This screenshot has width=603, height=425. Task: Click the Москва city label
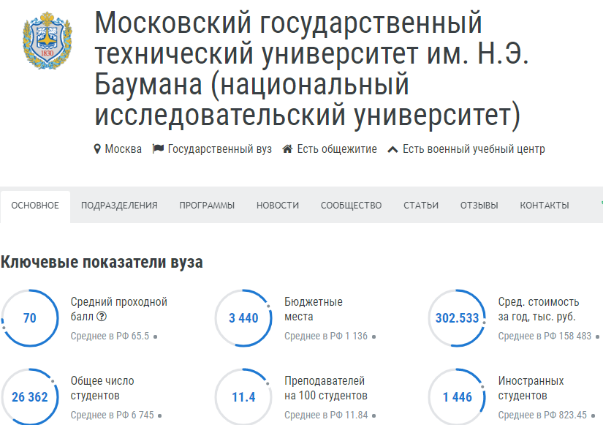[x=123, y=149]
